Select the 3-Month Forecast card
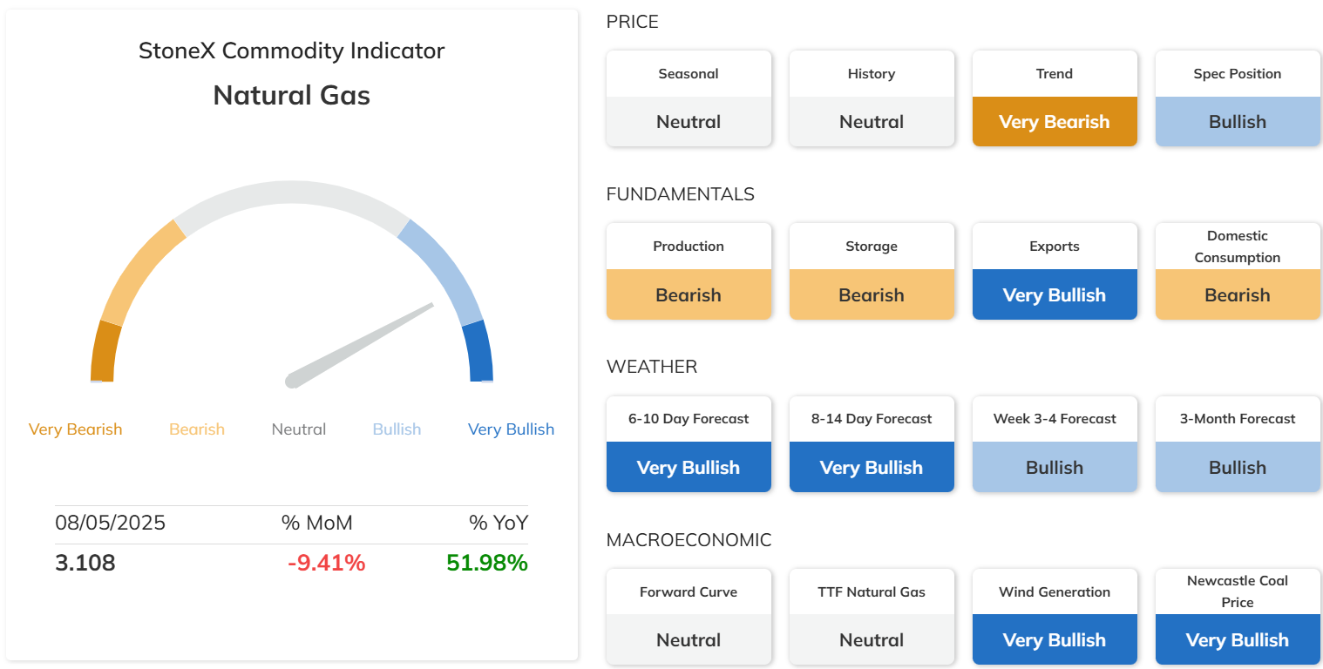 tap(1238, 443)
